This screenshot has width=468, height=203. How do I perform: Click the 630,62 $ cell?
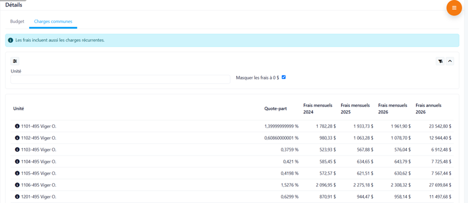403,173
